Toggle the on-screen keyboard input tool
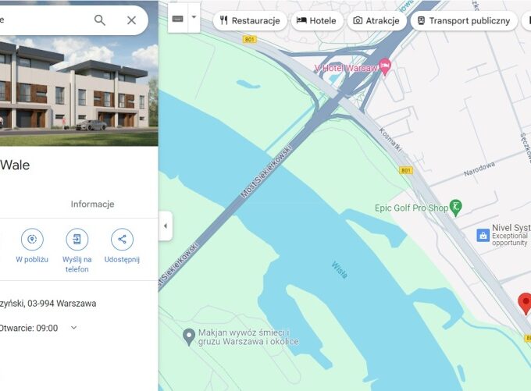 pyautogui.click(x=178, y=19)
